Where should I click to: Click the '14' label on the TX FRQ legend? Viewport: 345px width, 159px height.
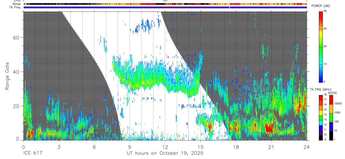[x=325, y=114]
